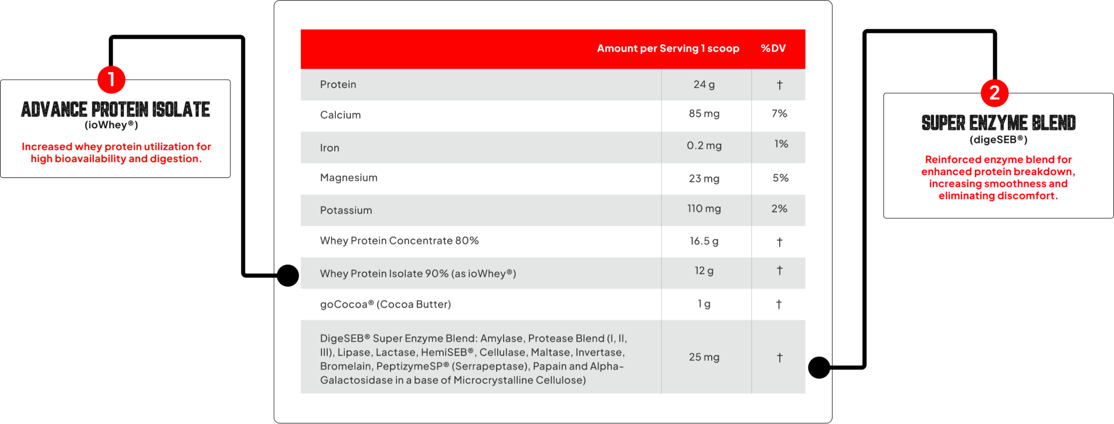Click the Advance Protein Isolate heading
1114x424 pixels.
pyautogui.click(x=116, y=110)
